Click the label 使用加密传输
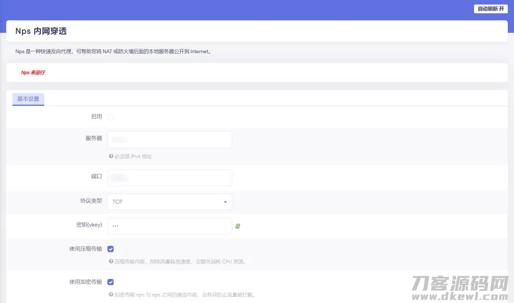Screen dimensions: 514x303 (x=86, y=282)
